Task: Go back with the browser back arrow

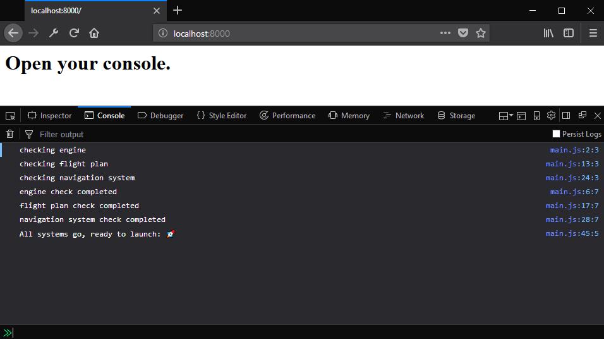Action: point(13,33)
